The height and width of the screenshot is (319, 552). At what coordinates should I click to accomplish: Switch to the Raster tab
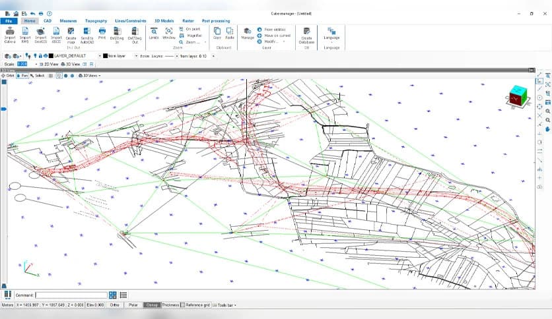tap(188, 21)
